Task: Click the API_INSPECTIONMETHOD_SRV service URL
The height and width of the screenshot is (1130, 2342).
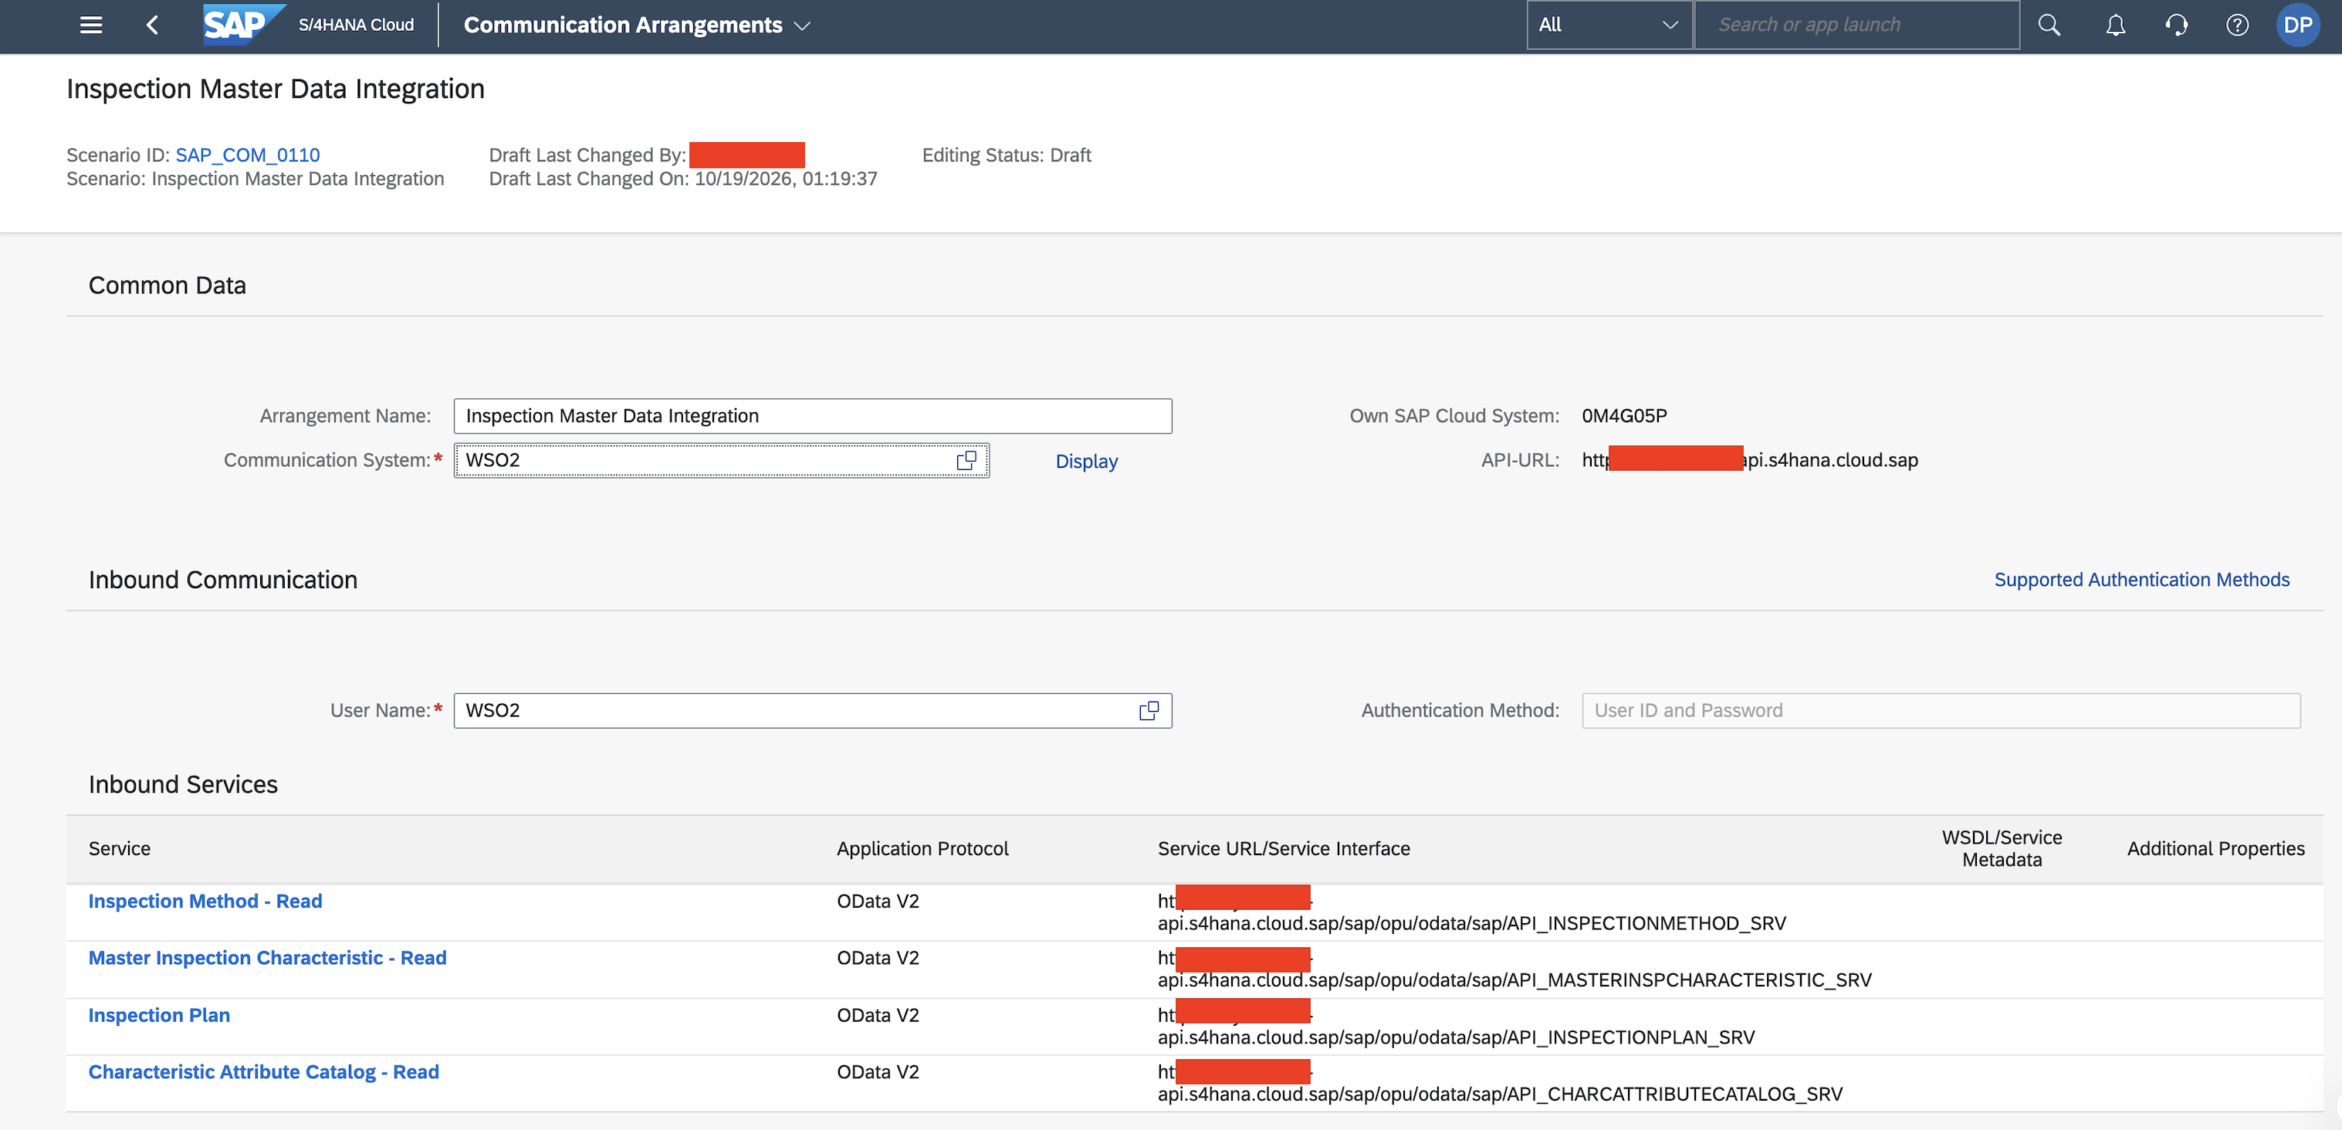Action: 1472,913
